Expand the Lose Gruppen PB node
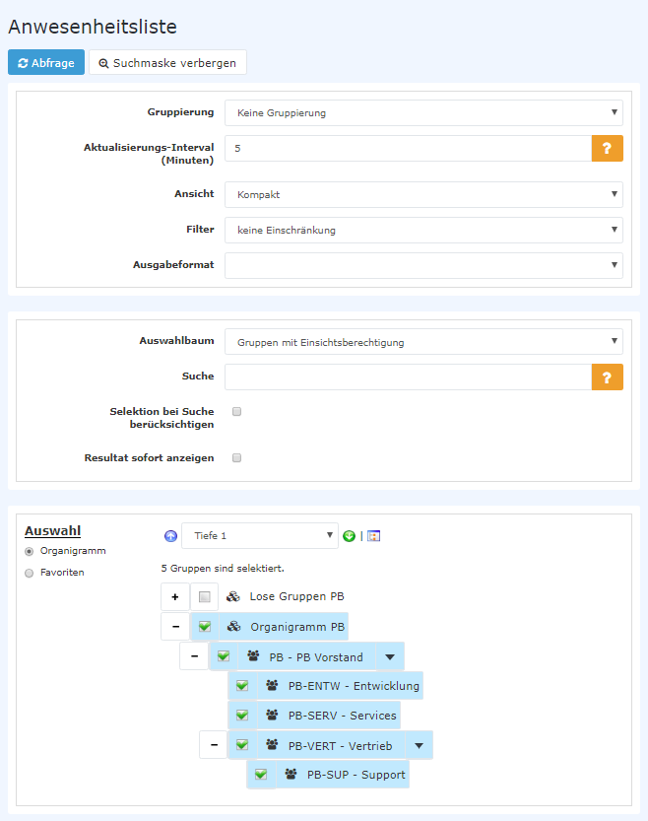The image size is (648, 821). point(174,596)
